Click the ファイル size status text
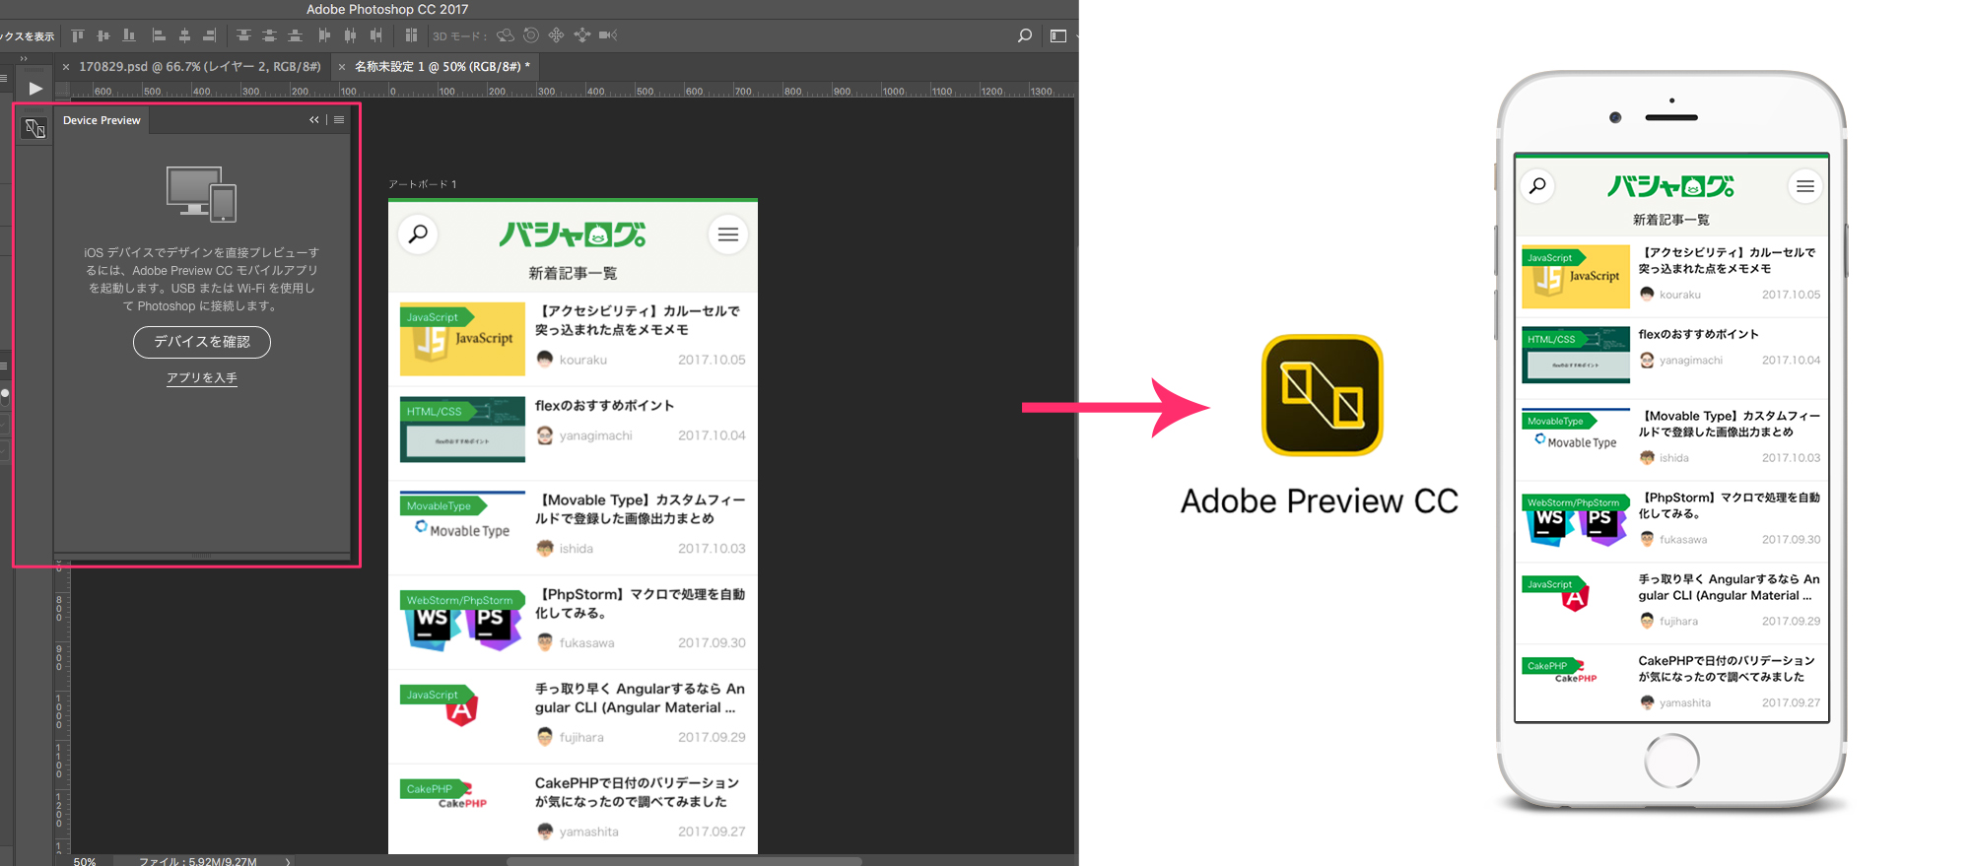The width and height of the screenshot is (1971, 866). pos(198,861)
